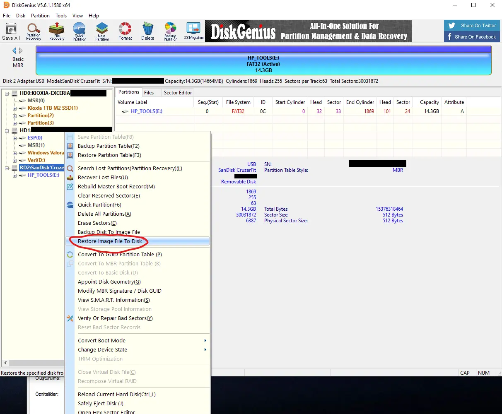The width and height of the screenshot is (502, 414).
Task: Click the Volume Label column header
Action: [154, 102]
